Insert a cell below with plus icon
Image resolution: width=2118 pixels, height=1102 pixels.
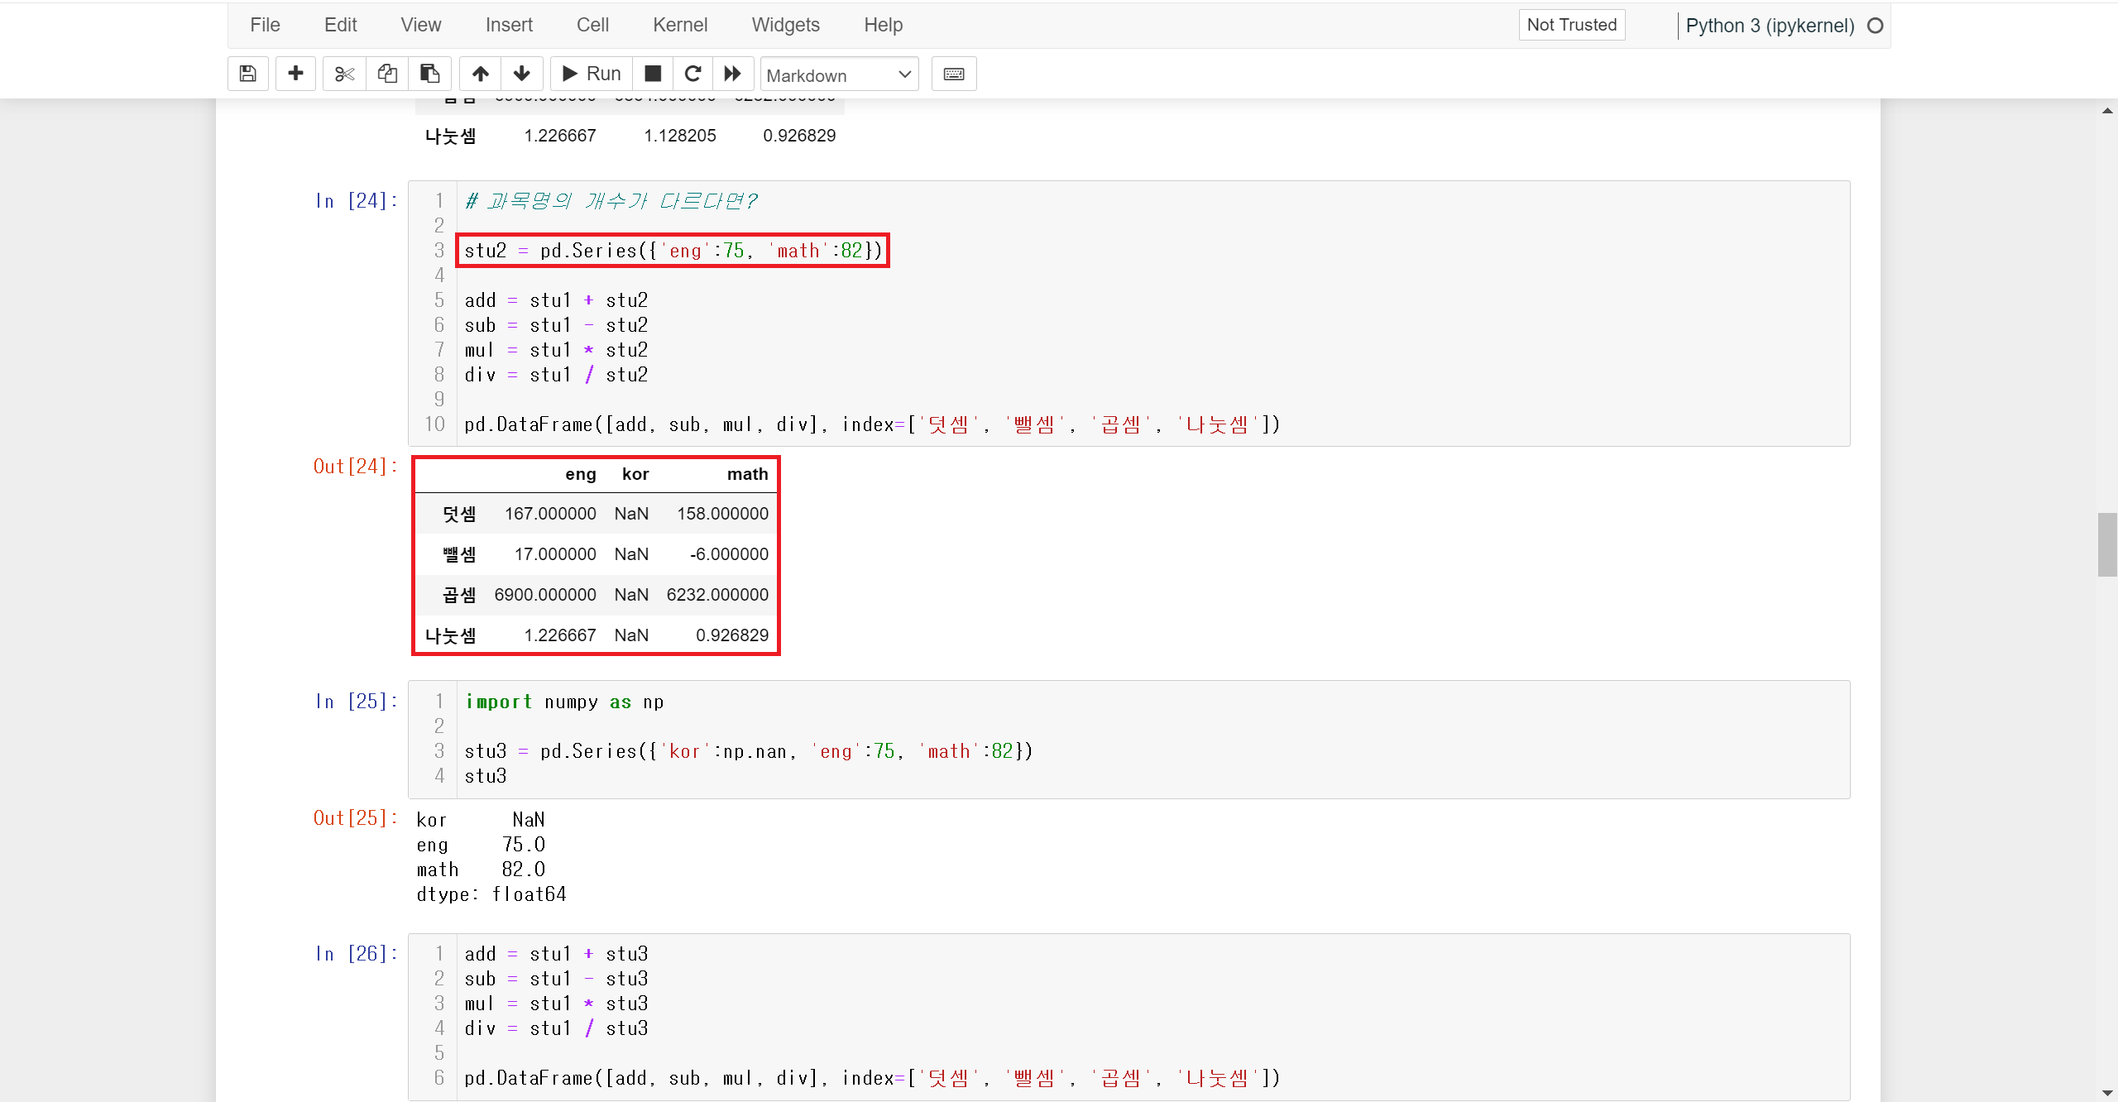[x=295, y=74]
